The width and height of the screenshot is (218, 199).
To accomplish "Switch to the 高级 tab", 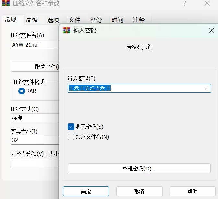I will [32, 20].
